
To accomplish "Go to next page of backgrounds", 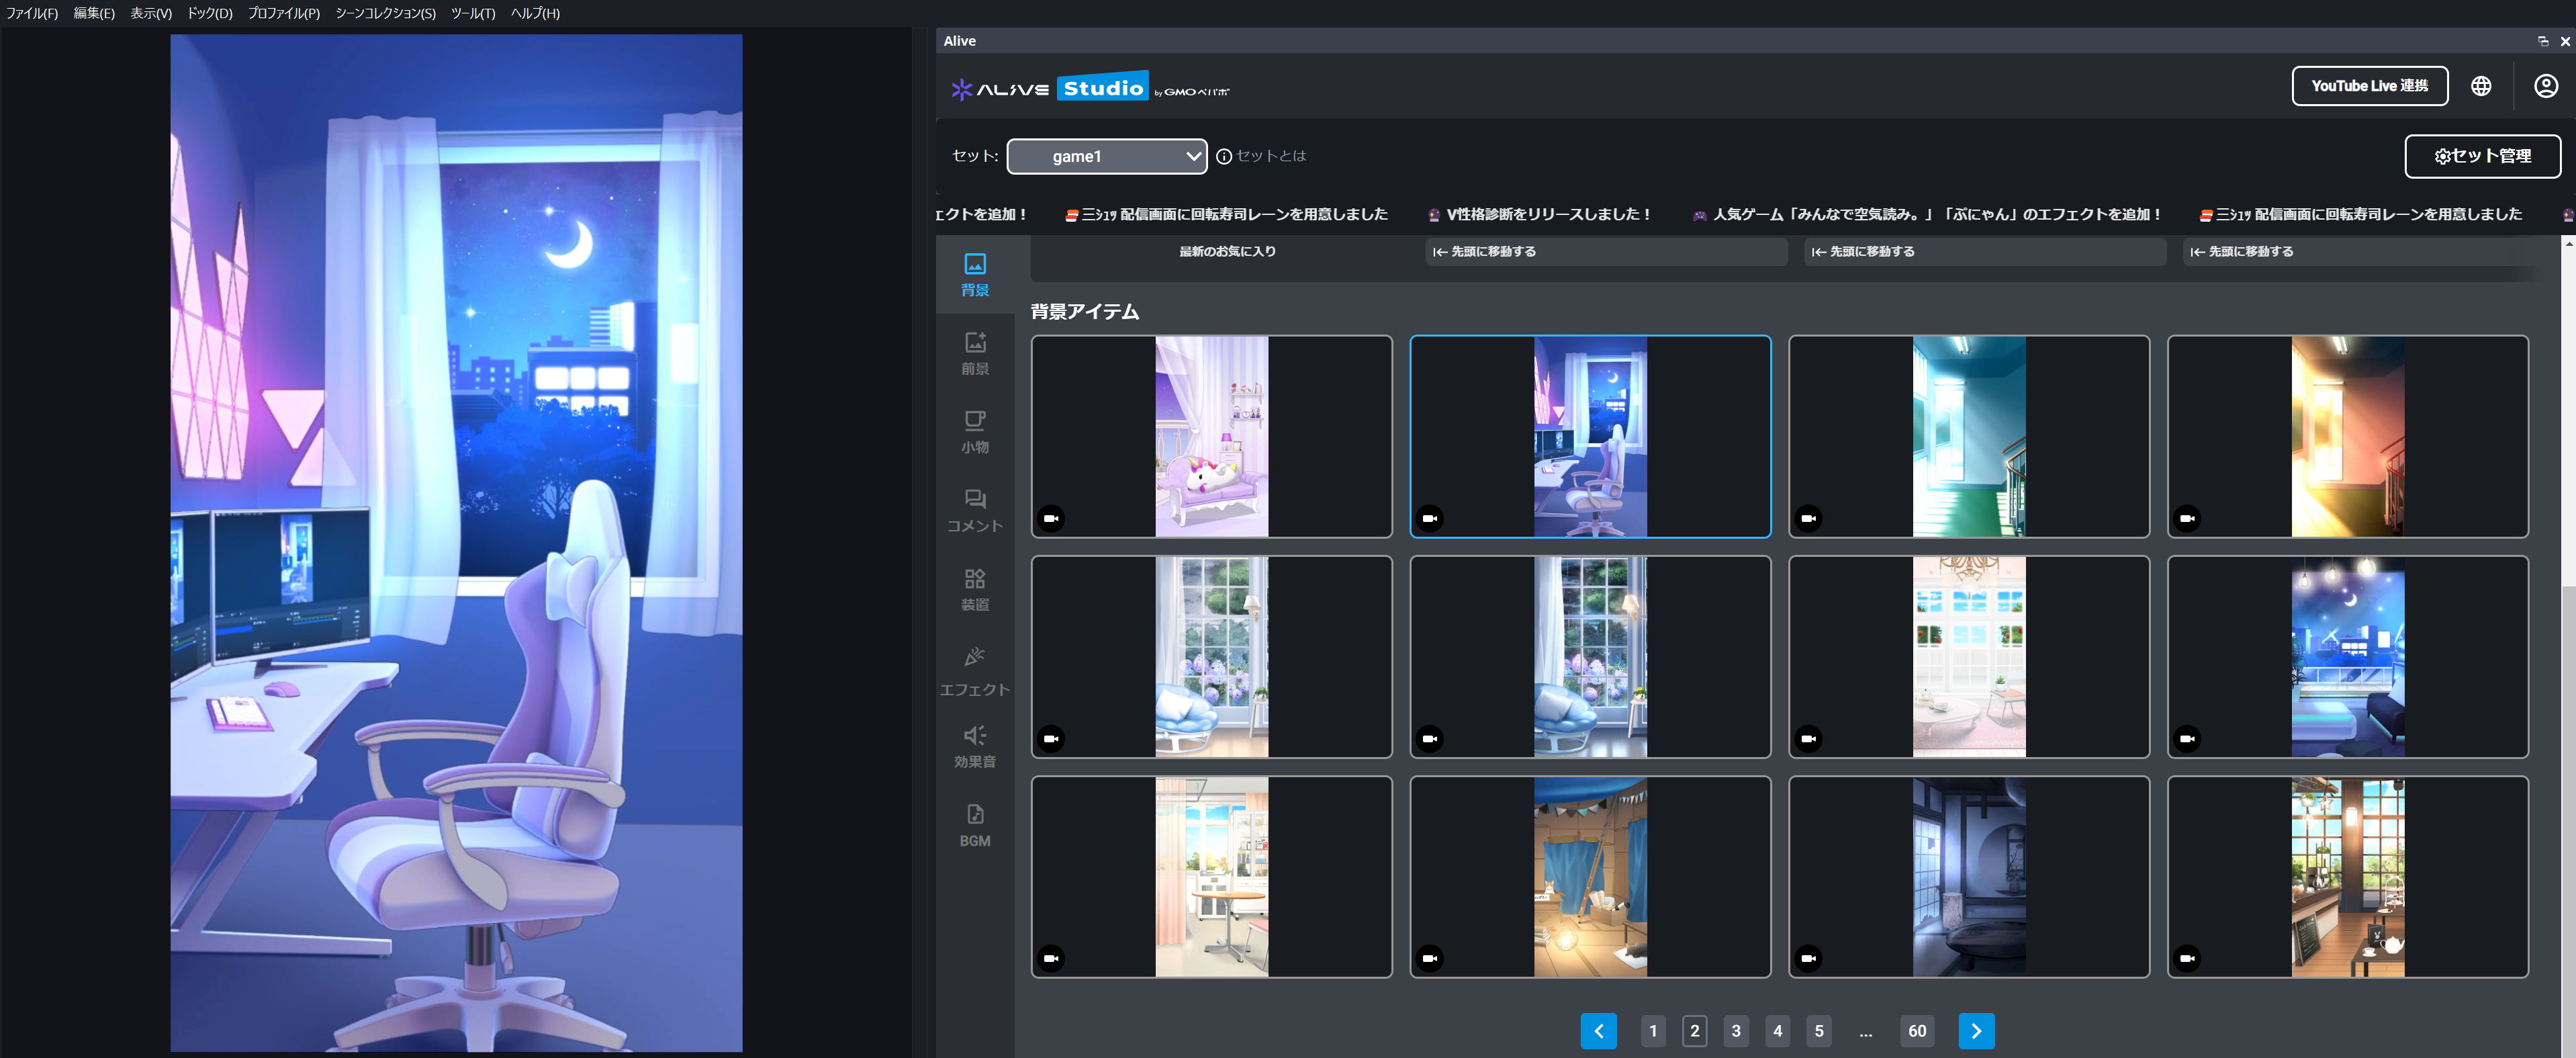I will pos(1975,1030).
